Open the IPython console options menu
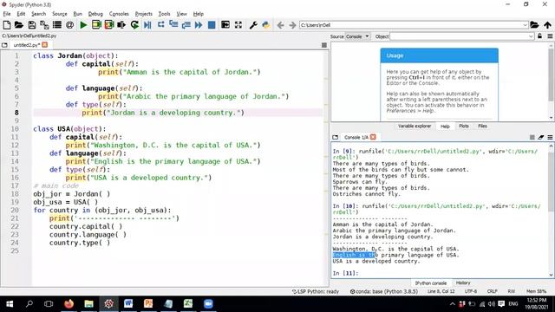 click(x=550, y=137)
